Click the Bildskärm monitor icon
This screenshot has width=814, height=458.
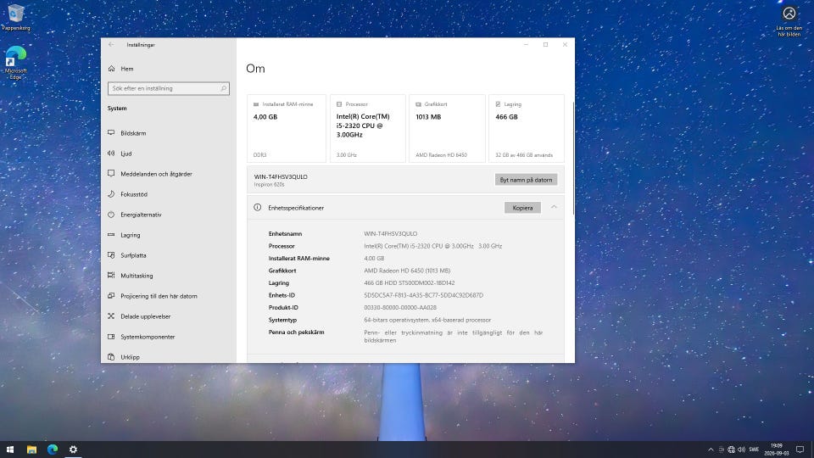coord(111,133)
